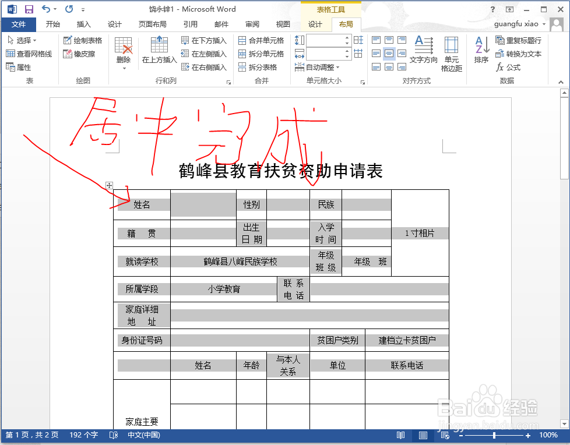Image resolution: width=570 pixels, height=445 pixels.
Task: Click 合并单元格 merge cells
Action: [261, 40]
